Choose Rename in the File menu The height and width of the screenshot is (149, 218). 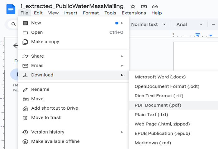73,90
